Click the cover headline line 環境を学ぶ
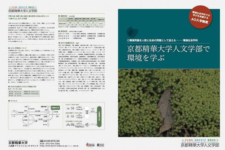The width and height of the screenshot is (225, 150). (146, 58)
